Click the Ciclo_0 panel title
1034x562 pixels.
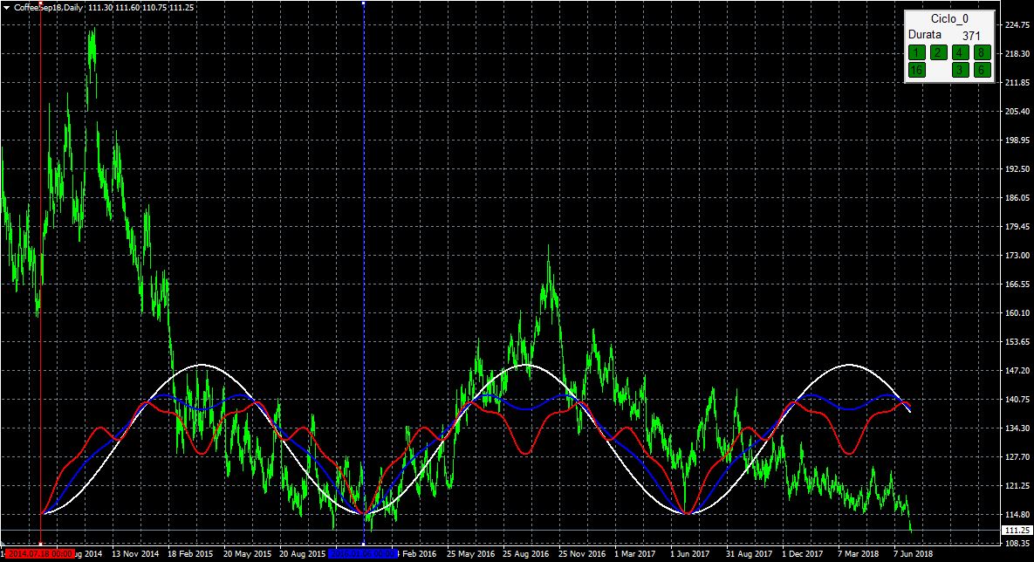[949, 18]
